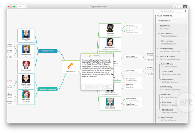Click the note icon beside Jaxon Ortis in outline
Screen dimensions: 195x133
pos(186,27)
